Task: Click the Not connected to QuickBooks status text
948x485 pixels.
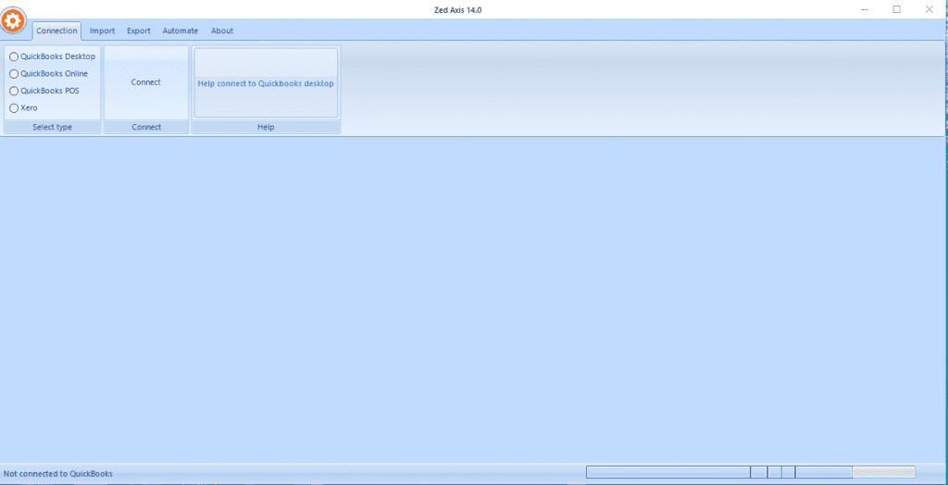Action: [58, 474]
